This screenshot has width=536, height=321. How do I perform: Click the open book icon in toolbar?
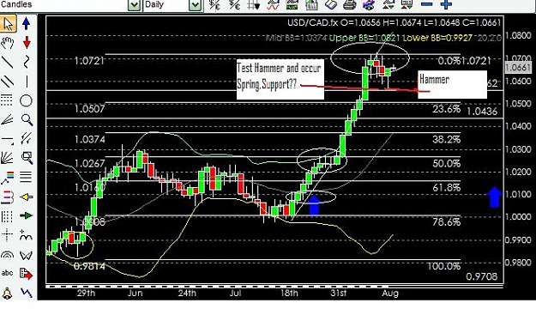click(x=330, y=4)
